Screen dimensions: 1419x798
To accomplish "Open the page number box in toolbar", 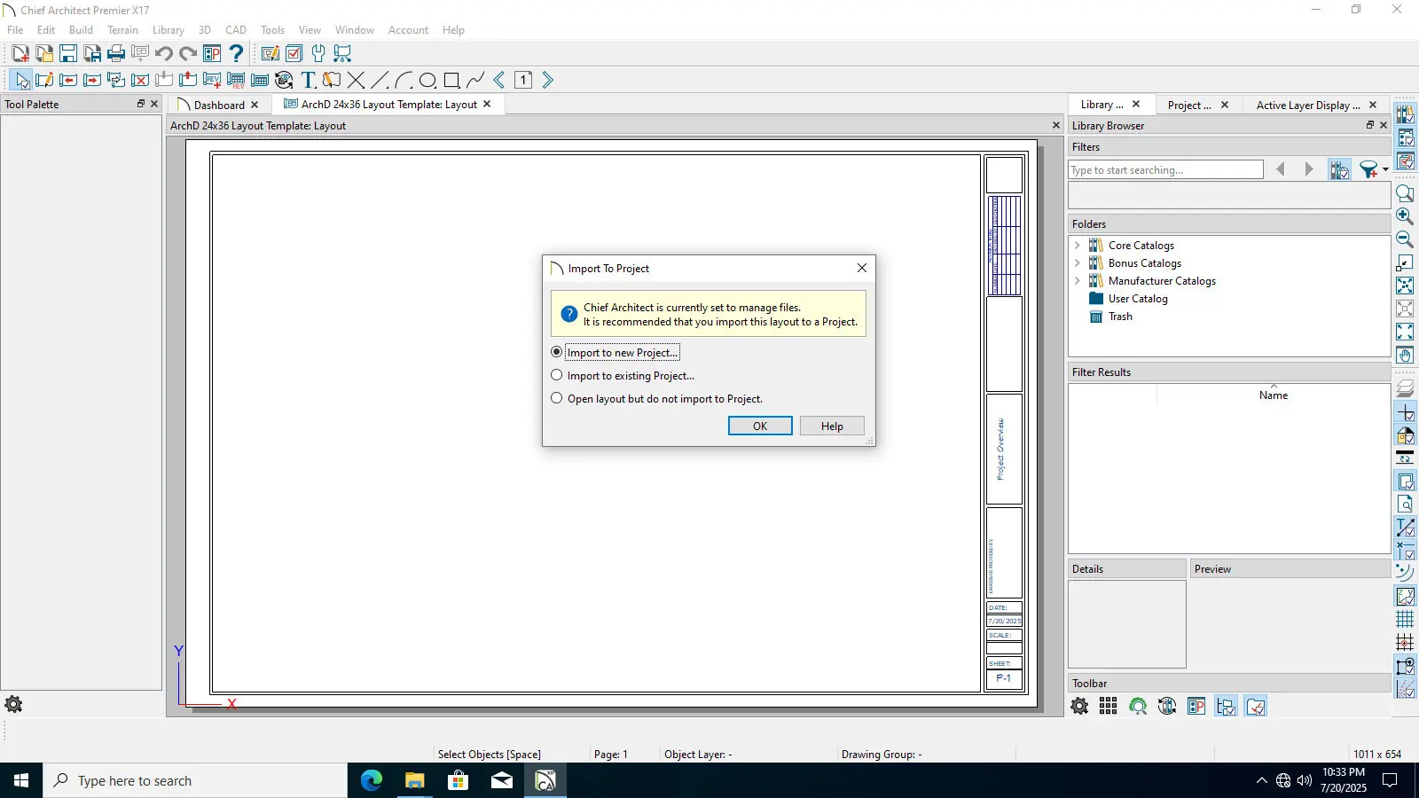I will point(523,81).
